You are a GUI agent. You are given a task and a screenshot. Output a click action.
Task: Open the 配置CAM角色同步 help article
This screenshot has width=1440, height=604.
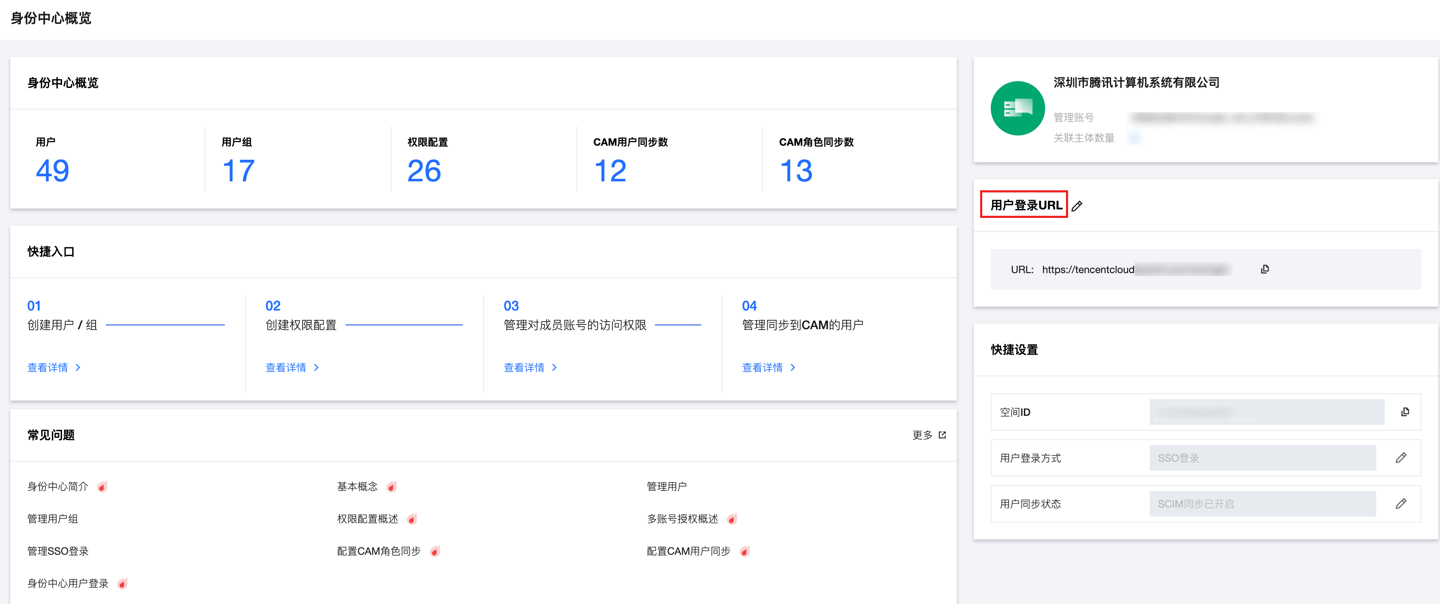[x=378, y=551]
